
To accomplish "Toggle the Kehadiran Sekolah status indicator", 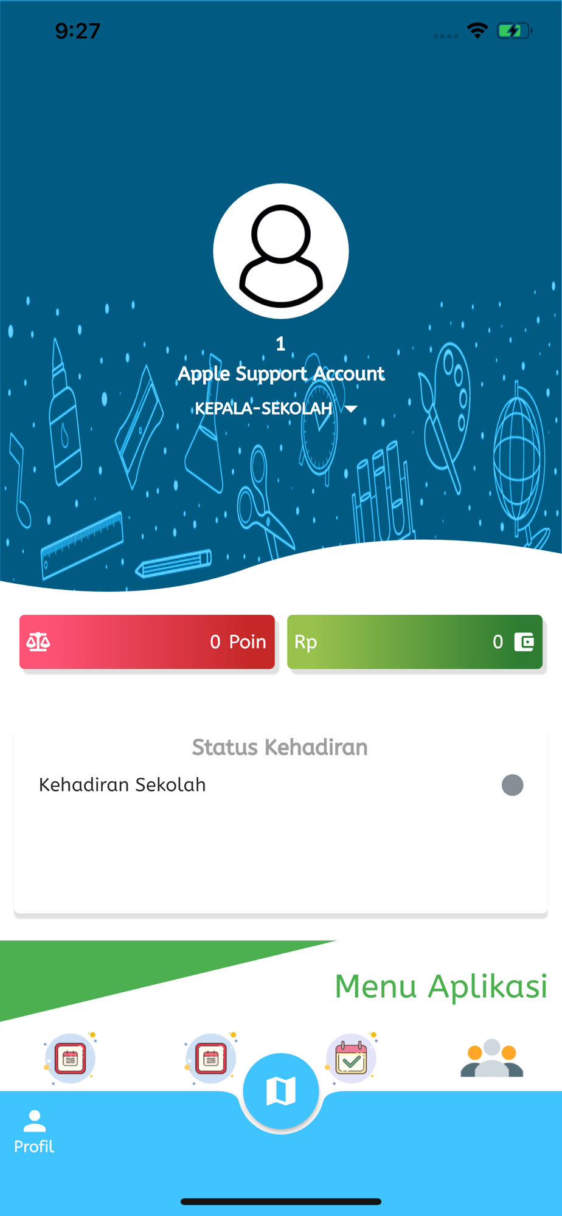I will 512,785.
